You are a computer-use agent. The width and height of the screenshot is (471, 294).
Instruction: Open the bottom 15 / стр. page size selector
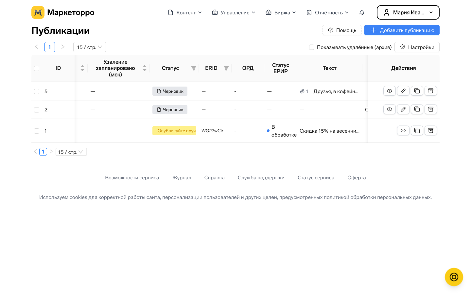coord(71,152)
